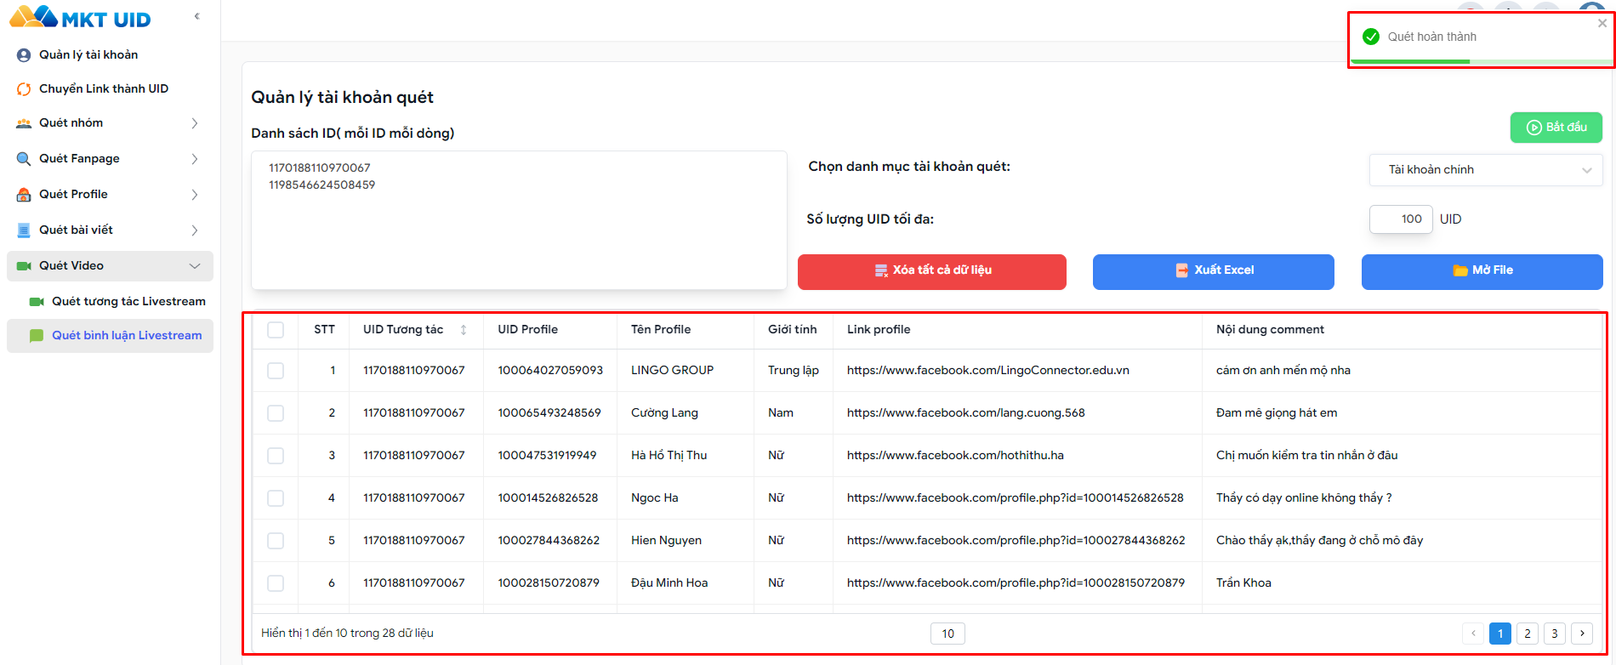1616x665 pixels.
Task: Collapse the sidebar with the arrow
Action: tap(197, 16)
